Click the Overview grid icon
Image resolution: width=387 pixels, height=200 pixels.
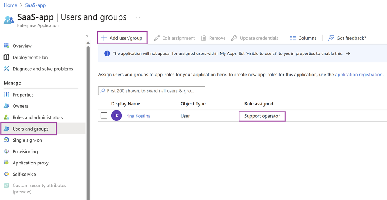[7, 46]
